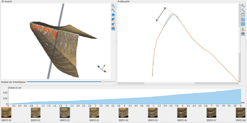Reset 3D view with home icon

113,15
